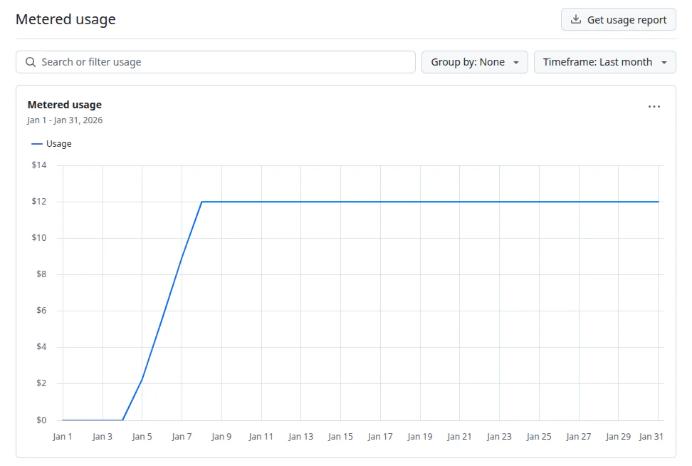Click the Get usage report button
Screen dimensions: 692x466
pyautogui.click(x=618, y=19)
